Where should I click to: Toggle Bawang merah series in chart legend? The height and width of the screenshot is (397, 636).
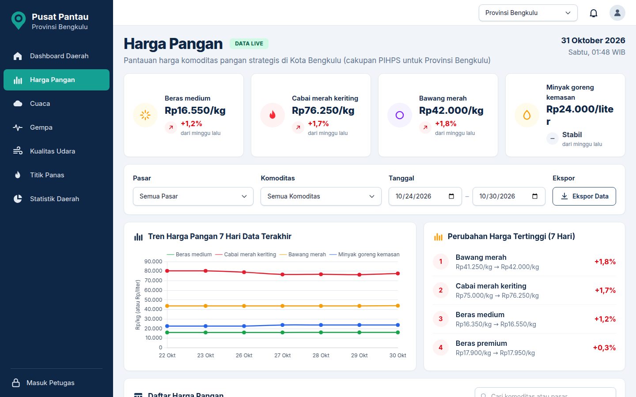tap(303, 255)
